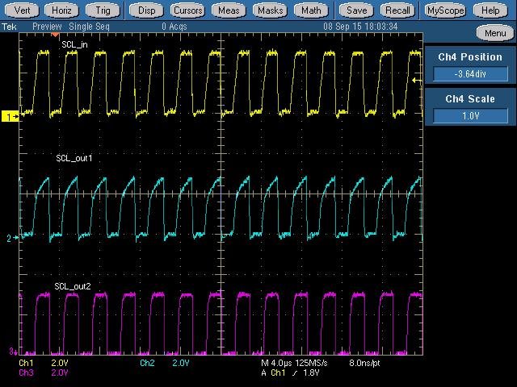The width and height of the screenshot is (517, 387).
Task: Click the Ch4 Scale value field
Action: 470,116
